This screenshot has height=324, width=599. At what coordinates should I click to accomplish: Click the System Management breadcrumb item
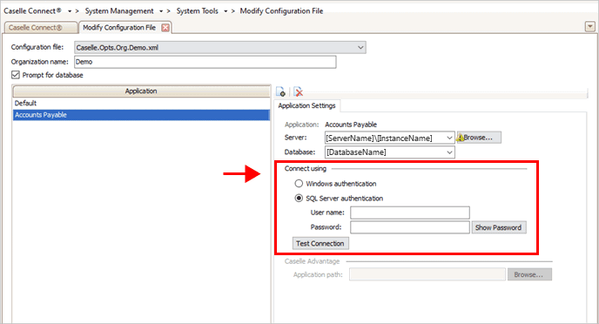(119, 11)
